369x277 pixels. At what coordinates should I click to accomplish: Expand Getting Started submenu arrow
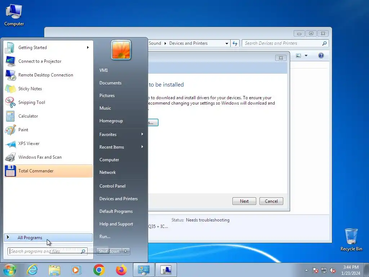[88, 48]
